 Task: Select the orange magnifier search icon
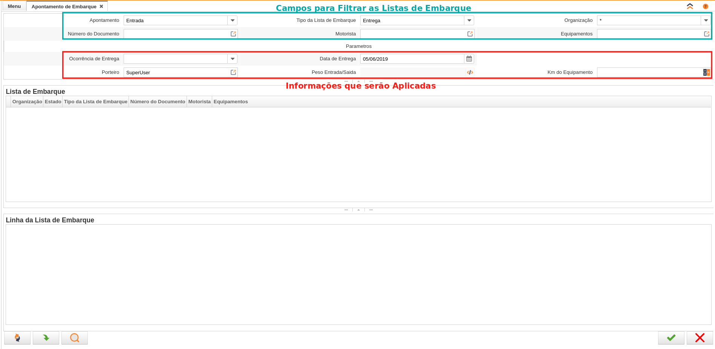74,338
